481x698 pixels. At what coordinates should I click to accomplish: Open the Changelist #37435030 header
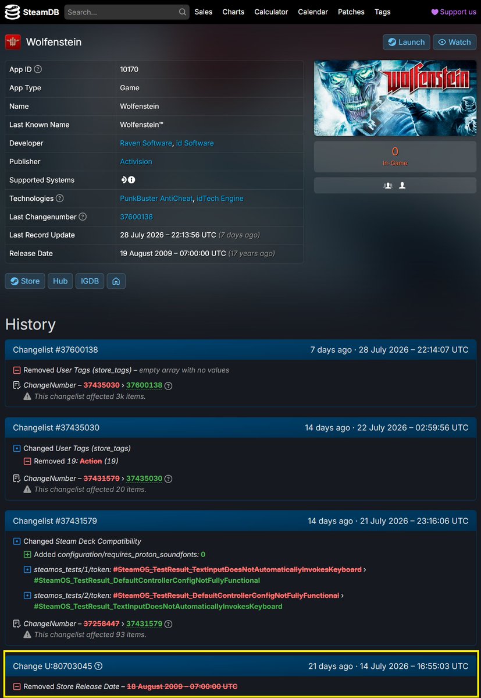click(x=241, y=428)
